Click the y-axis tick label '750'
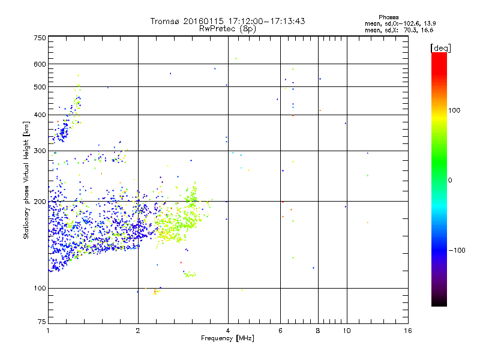The image size is (480, 360). 40,38
